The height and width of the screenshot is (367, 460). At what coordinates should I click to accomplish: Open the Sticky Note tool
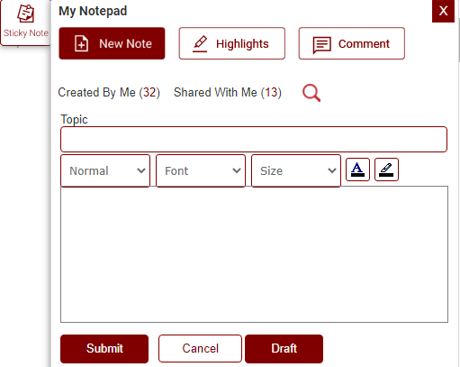click(25, 23)
